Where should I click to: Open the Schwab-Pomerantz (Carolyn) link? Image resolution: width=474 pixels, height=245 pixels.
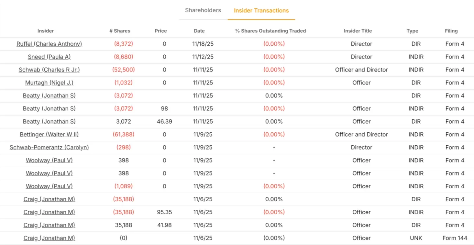tap(49, 147)
